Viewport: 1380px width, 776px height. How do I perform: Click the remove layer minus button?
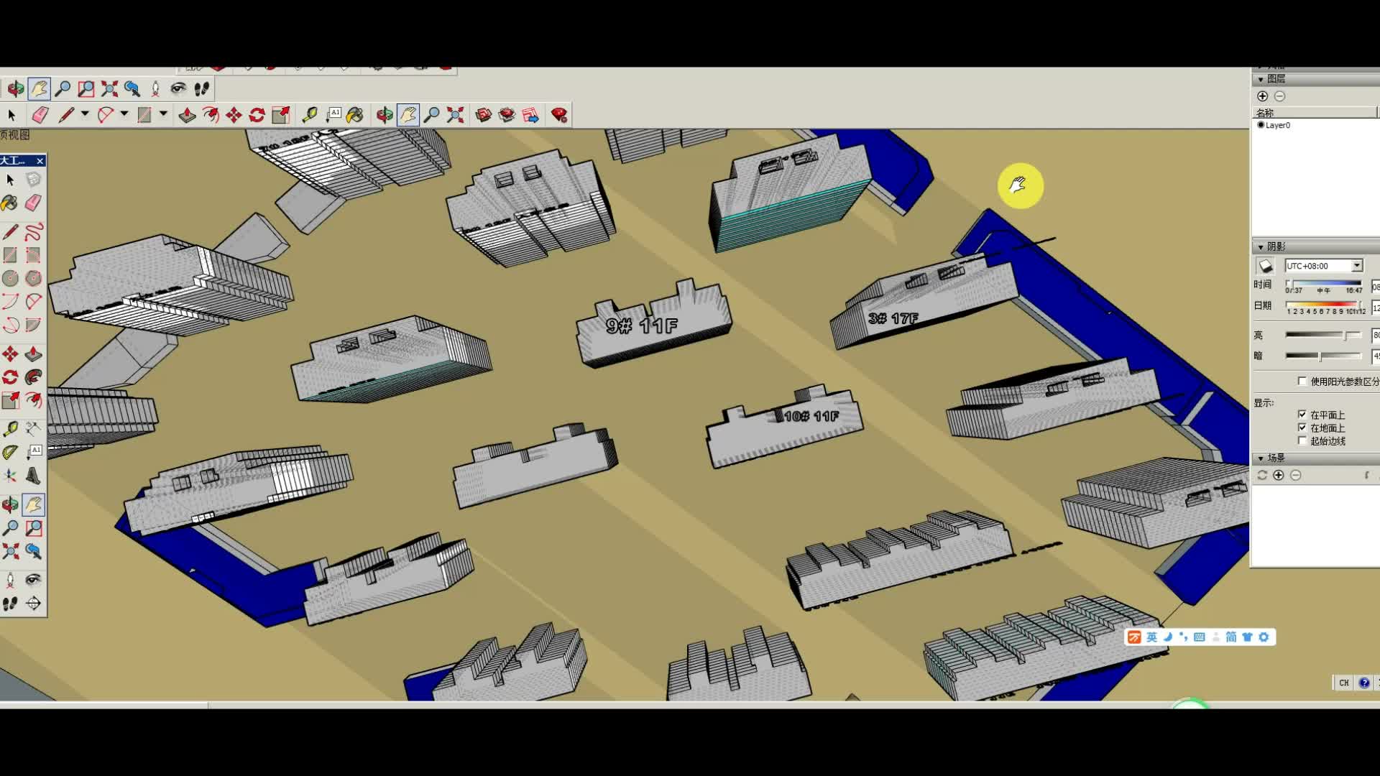coord(1279,96)
